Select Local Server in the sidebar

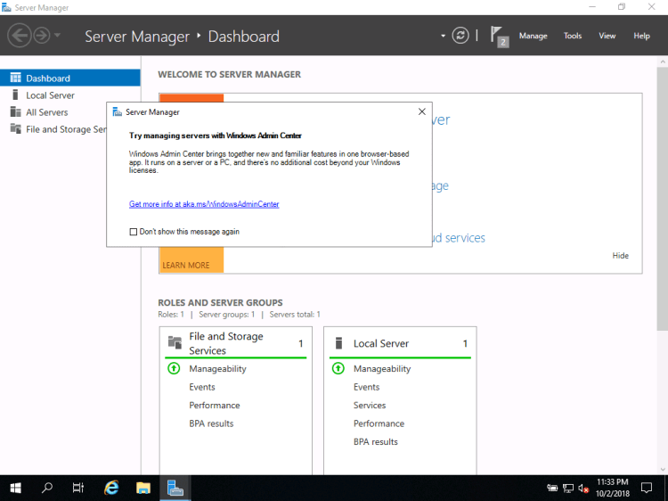(50, 95)
